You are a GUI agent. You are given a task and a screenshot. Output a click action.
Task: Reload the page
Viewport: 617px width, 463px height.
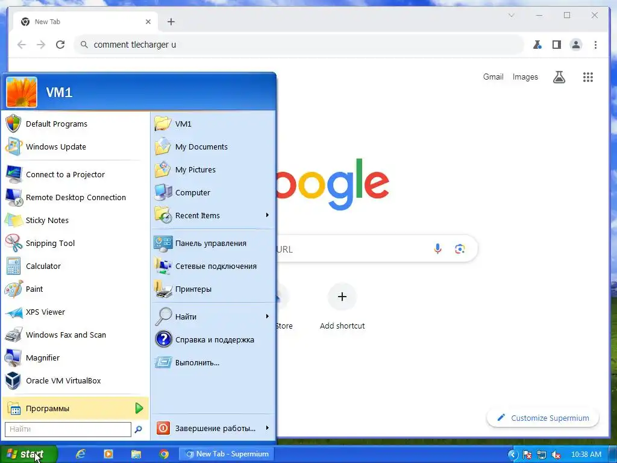60,45
